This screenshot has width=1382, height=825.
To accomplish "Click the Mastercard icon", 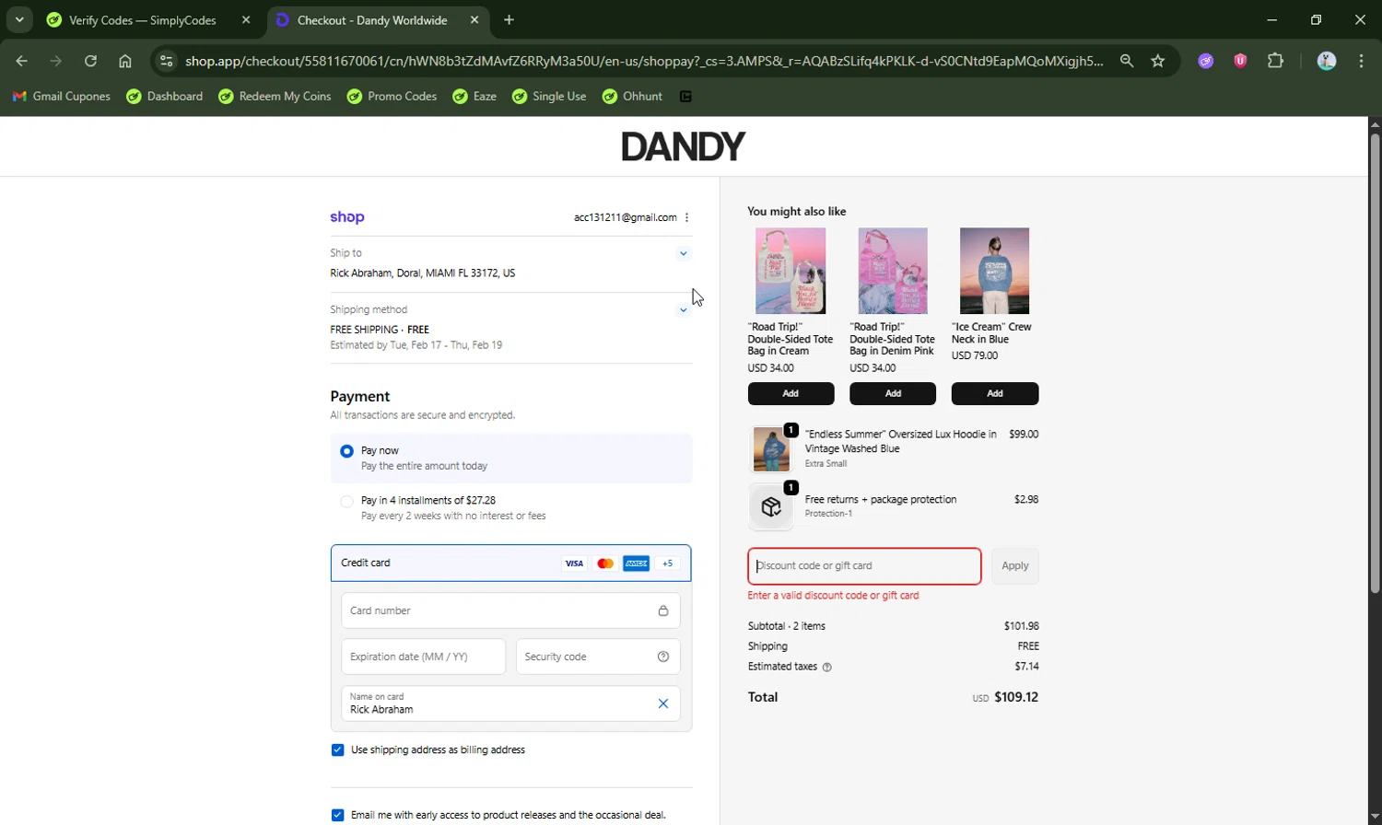I will 605,564.
